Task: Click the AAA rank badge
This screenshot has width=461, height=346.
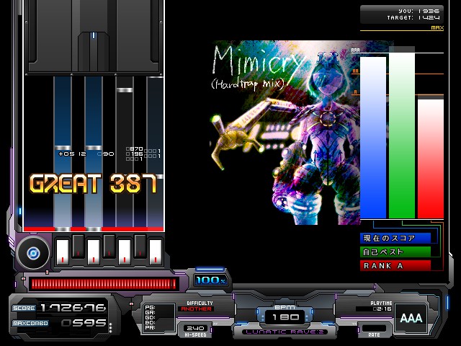Action: (411, 318)
